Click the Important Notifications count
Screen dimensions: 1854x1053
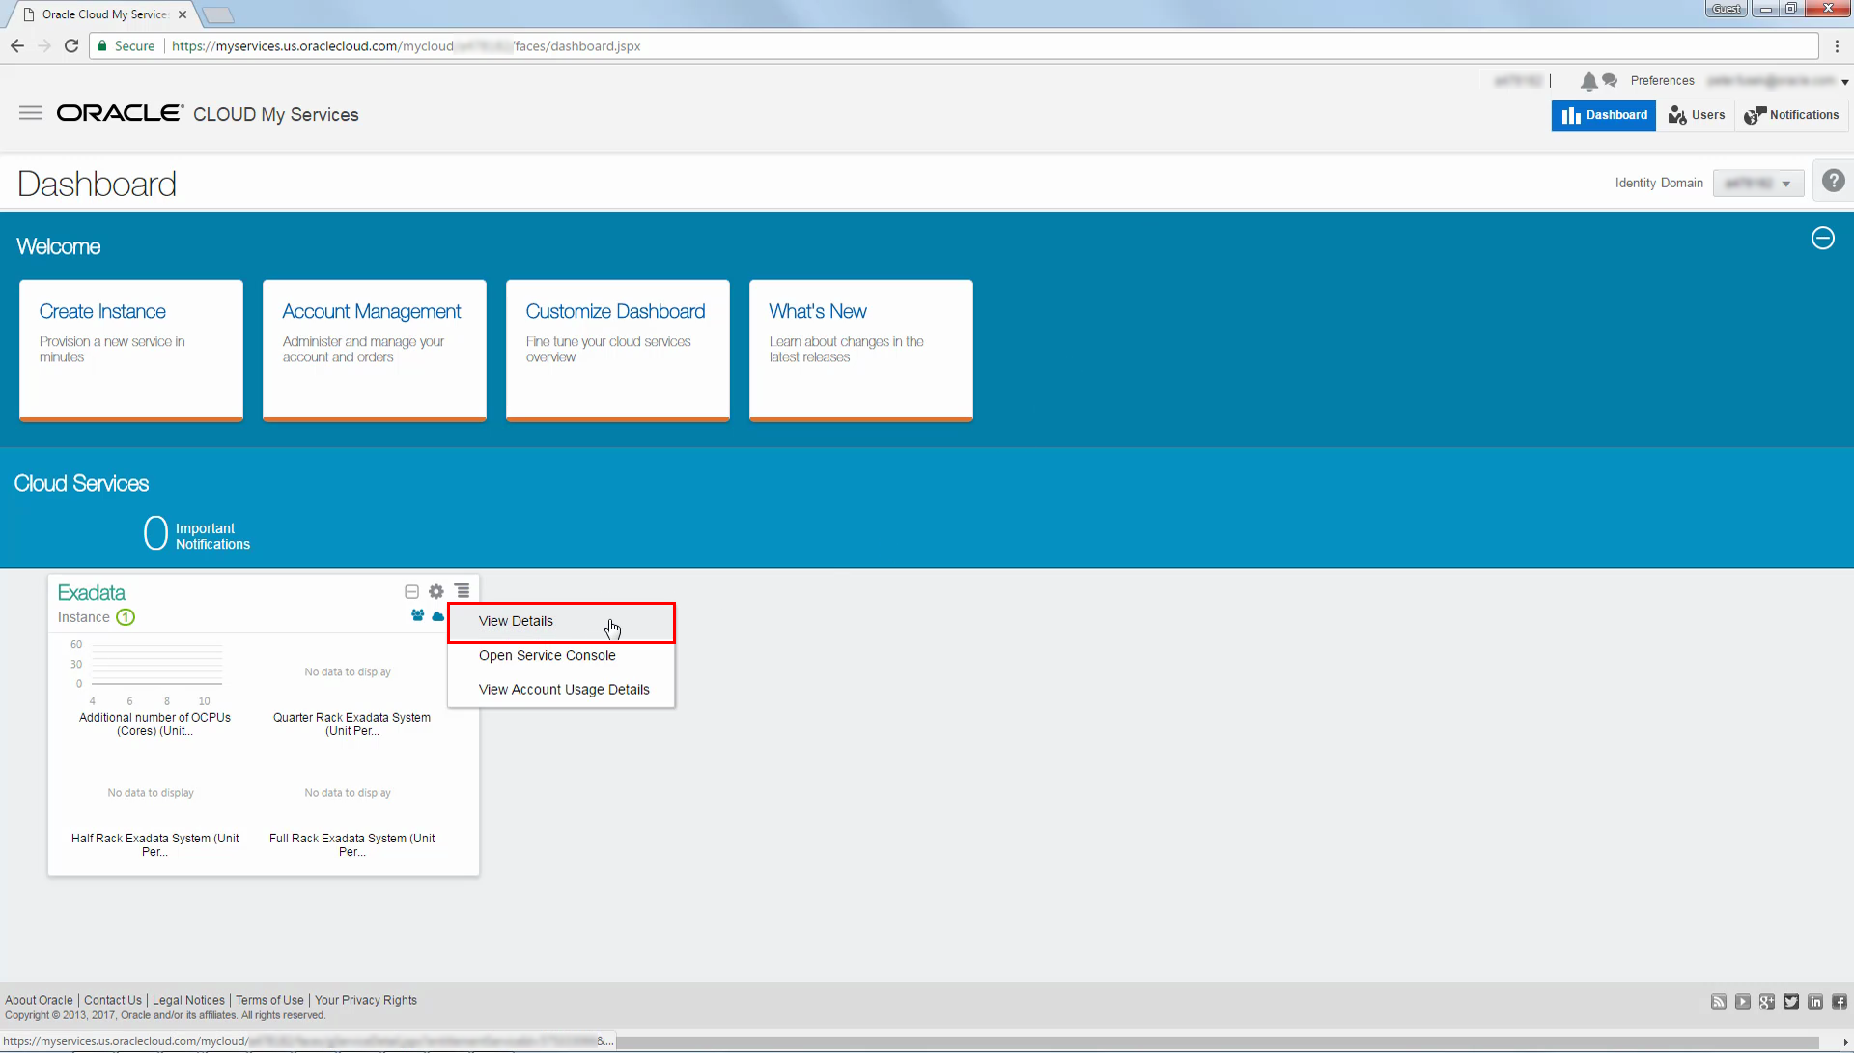point(155,532)
